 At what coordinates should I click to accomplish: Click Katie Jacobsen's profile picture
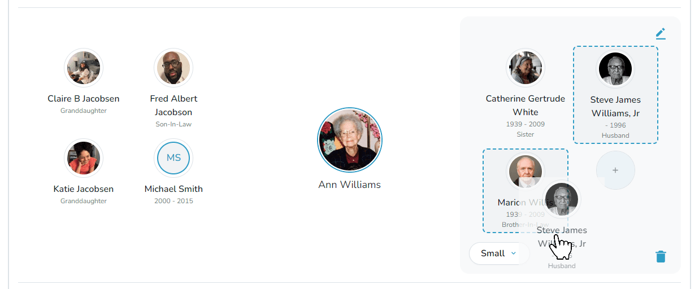[x=84, y=158]
